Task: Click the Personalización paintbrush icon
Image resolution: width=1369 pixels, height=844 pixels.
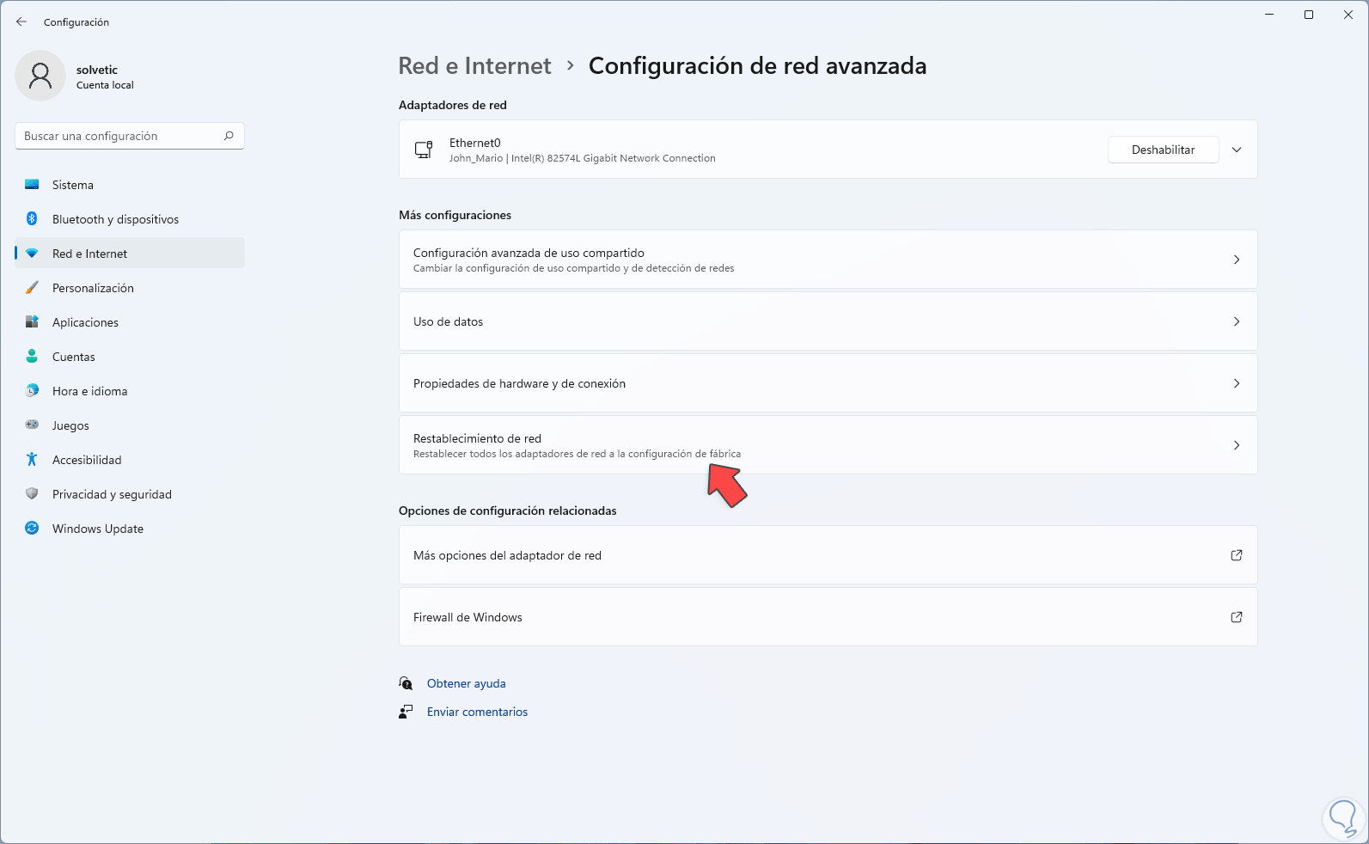Action: coord(32,288)
